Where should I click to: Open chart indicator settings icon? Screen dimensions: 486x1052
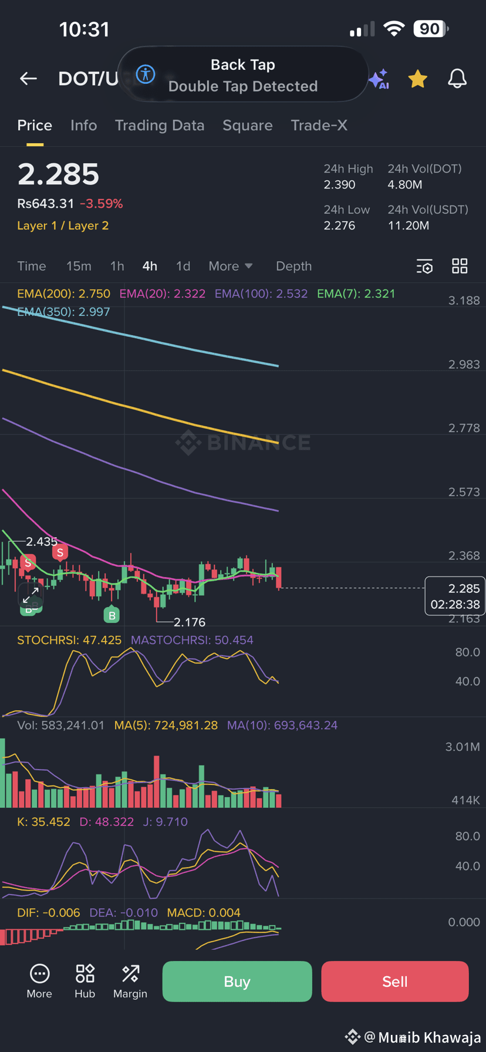point(424,266)
